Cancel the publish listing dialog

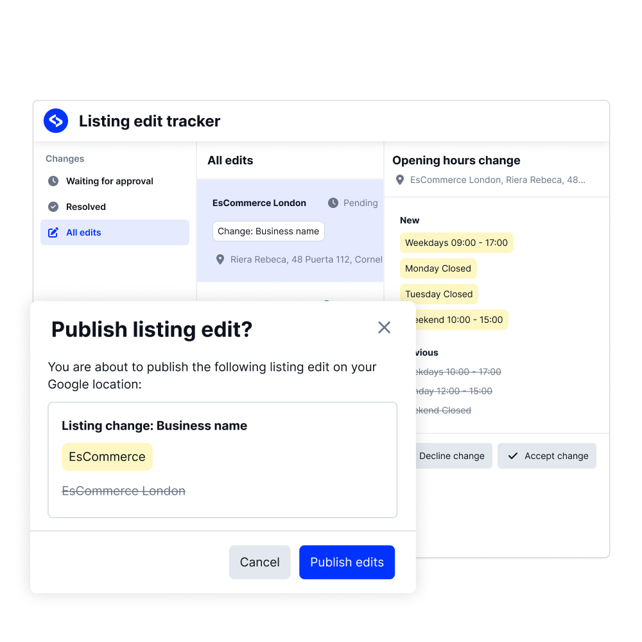pyautogui.click(x=259, y=562)
